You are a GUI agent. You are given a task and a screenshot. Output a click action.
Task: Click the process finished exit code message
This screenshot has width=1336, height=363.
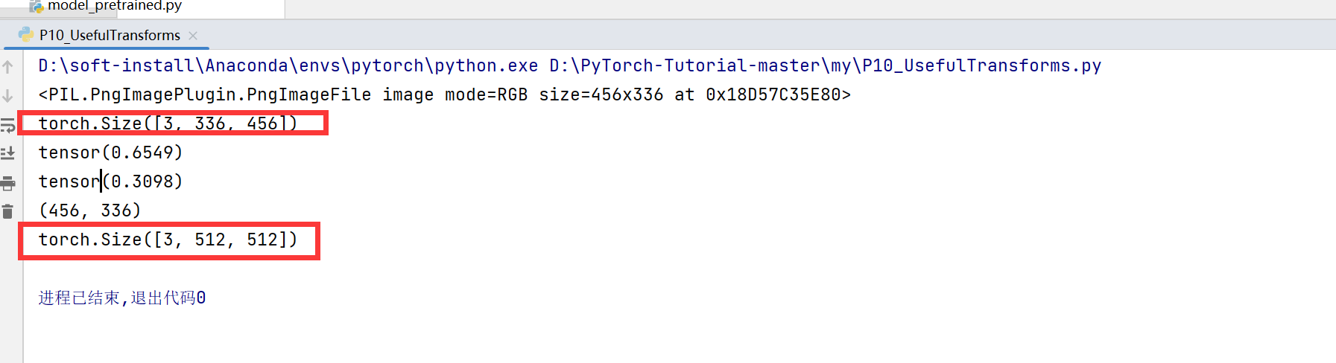coord(122,298)
